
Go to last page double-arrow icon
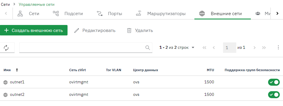pos(264,48)
